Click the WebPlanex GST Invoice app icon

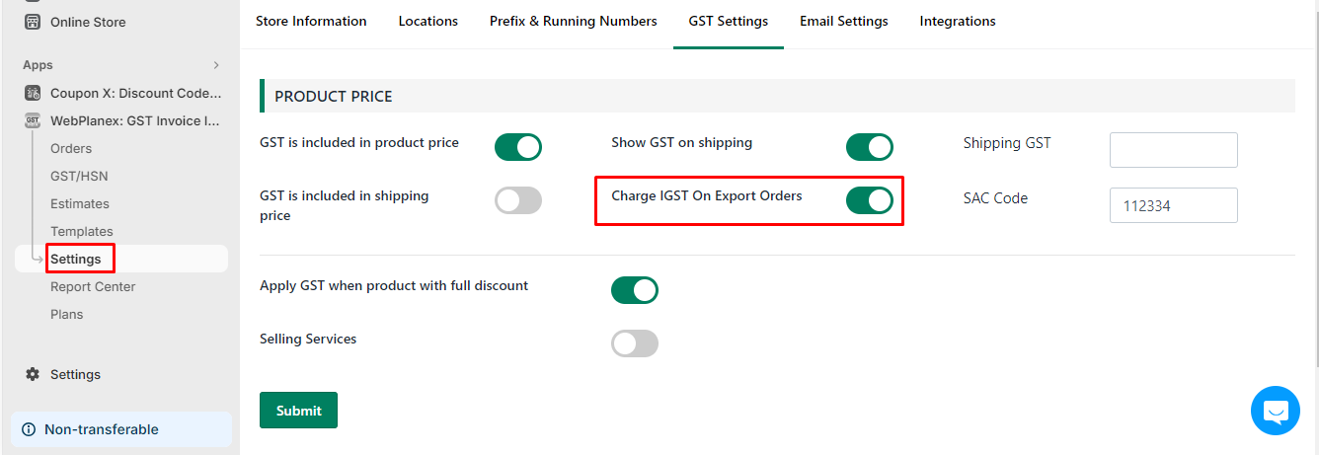coord(33,120)
